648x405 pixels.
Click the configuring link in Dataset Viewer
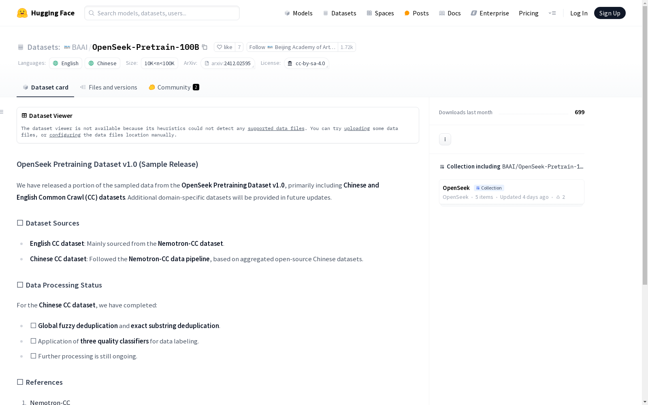[x=65, y=135]
